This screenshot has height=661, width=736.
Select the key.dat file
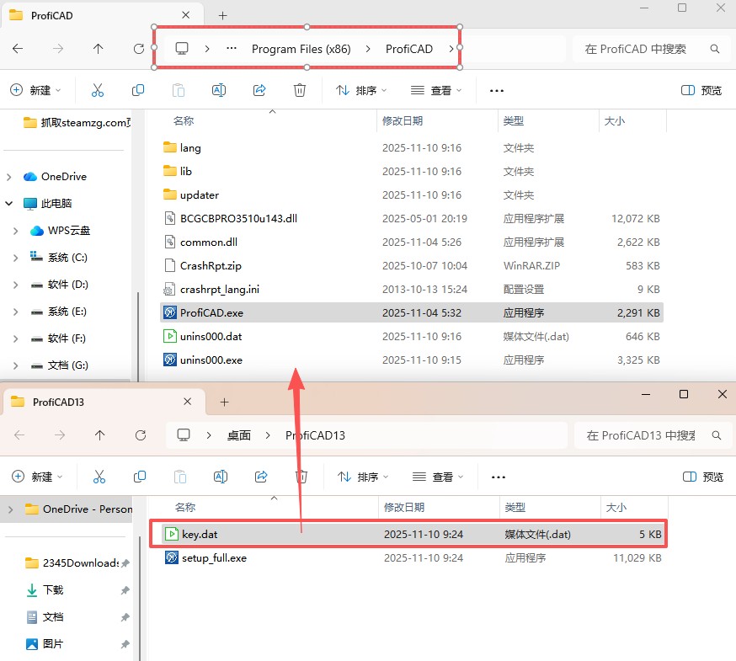tap(200, 534)
